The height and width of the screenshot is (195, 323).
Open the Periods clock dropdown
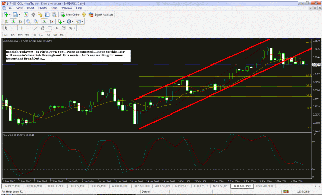coord(70,21)
